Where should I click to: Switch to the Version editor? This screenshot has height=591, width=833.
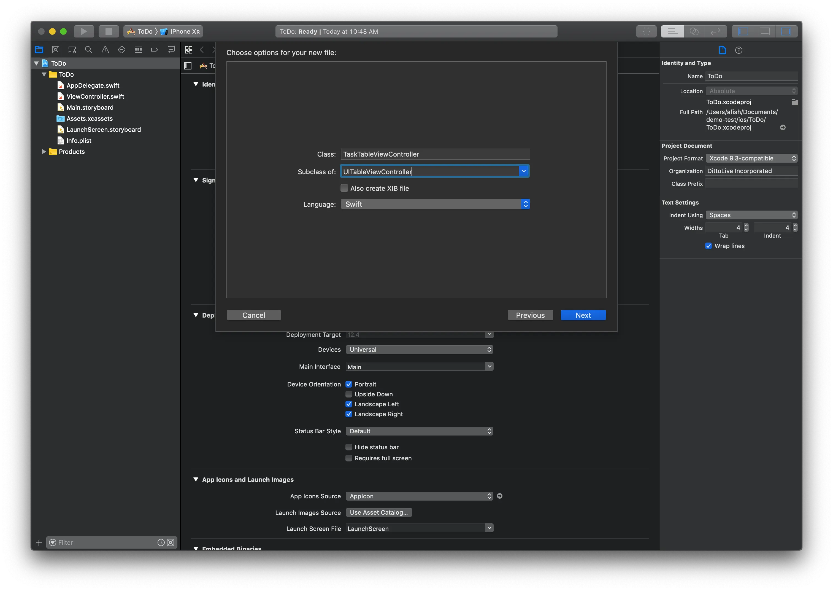[716, 31]
